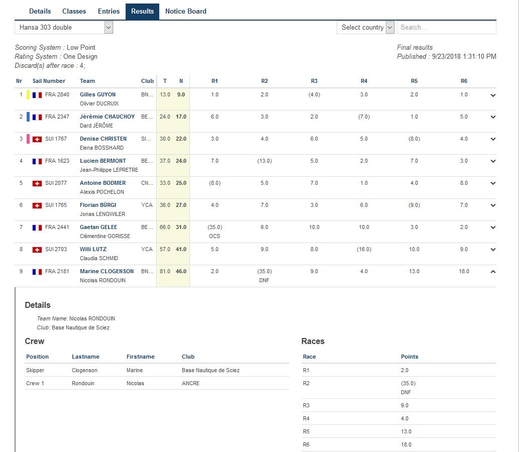This screenshot has width=519, height=452.
Task: Click the R2 race column header
Action: click(264, 81)
